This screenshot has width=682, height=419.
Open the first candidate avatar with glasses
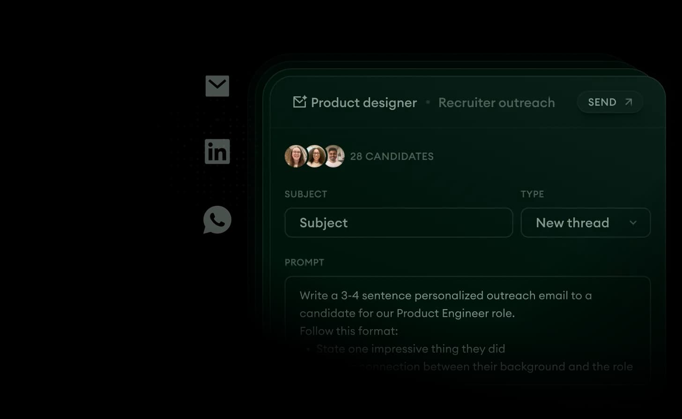(x=296, y=156)
